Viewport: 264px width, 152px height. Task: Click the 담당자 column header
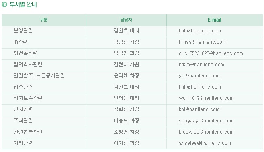[x=126, y=20]
